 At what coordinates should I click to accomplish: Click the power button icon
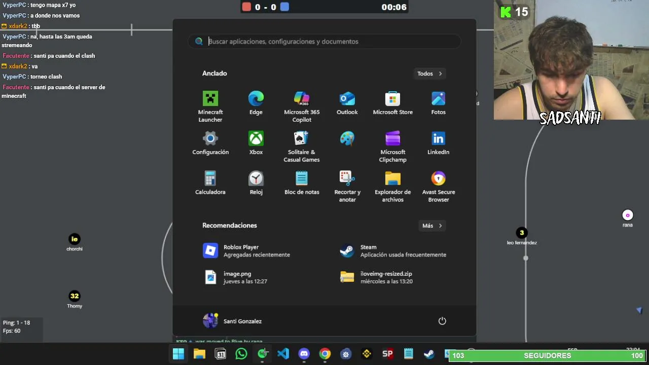click(442, 321)
